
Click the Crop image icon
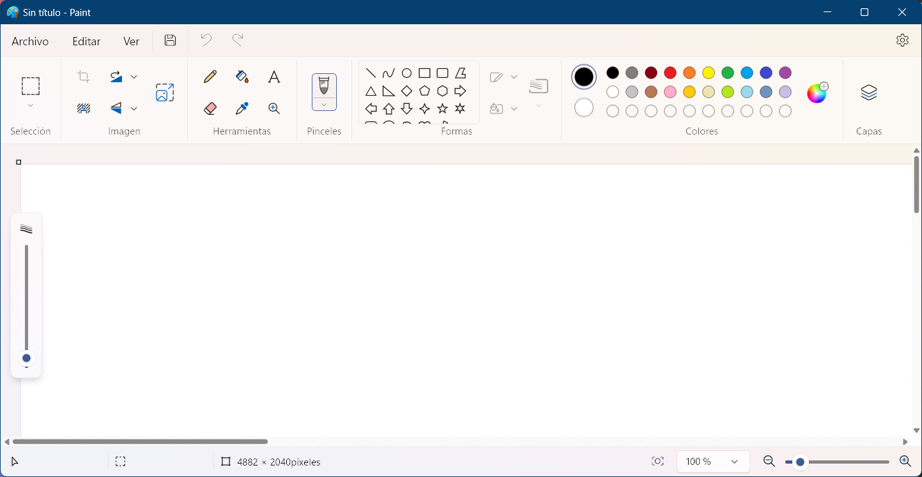[84, 77]
